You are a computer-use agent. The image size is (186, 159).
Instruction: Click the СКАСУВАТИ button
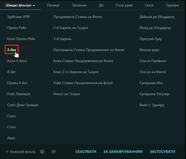coord(86,152)
